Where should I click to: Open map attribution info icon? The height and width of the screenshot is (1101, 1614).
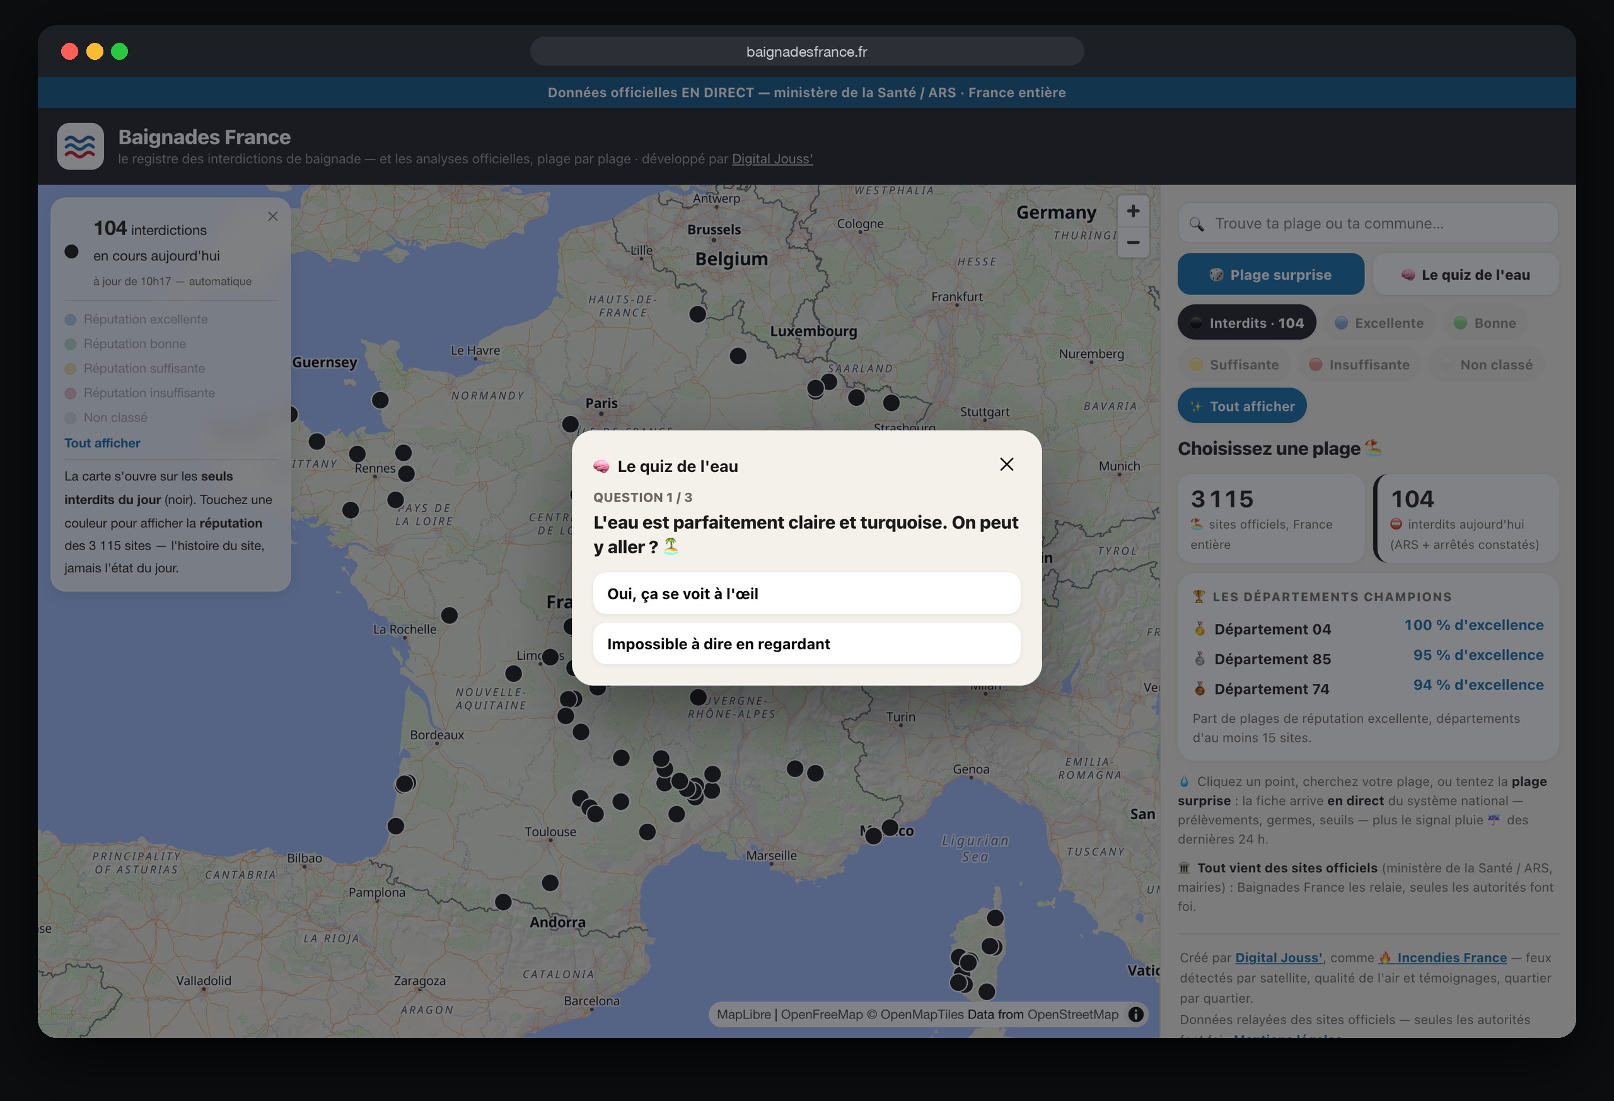[x=1135, y=1014]
